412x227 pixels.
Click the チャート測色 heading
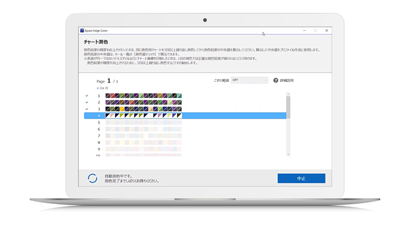[96, 42]
